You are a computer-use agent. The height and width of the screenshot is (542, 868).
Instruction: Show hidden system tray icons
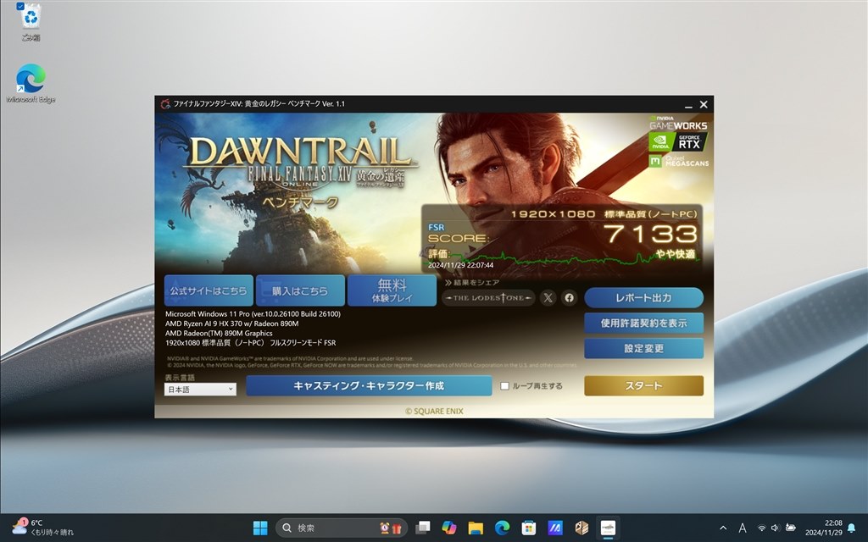[x=723, y=528]
